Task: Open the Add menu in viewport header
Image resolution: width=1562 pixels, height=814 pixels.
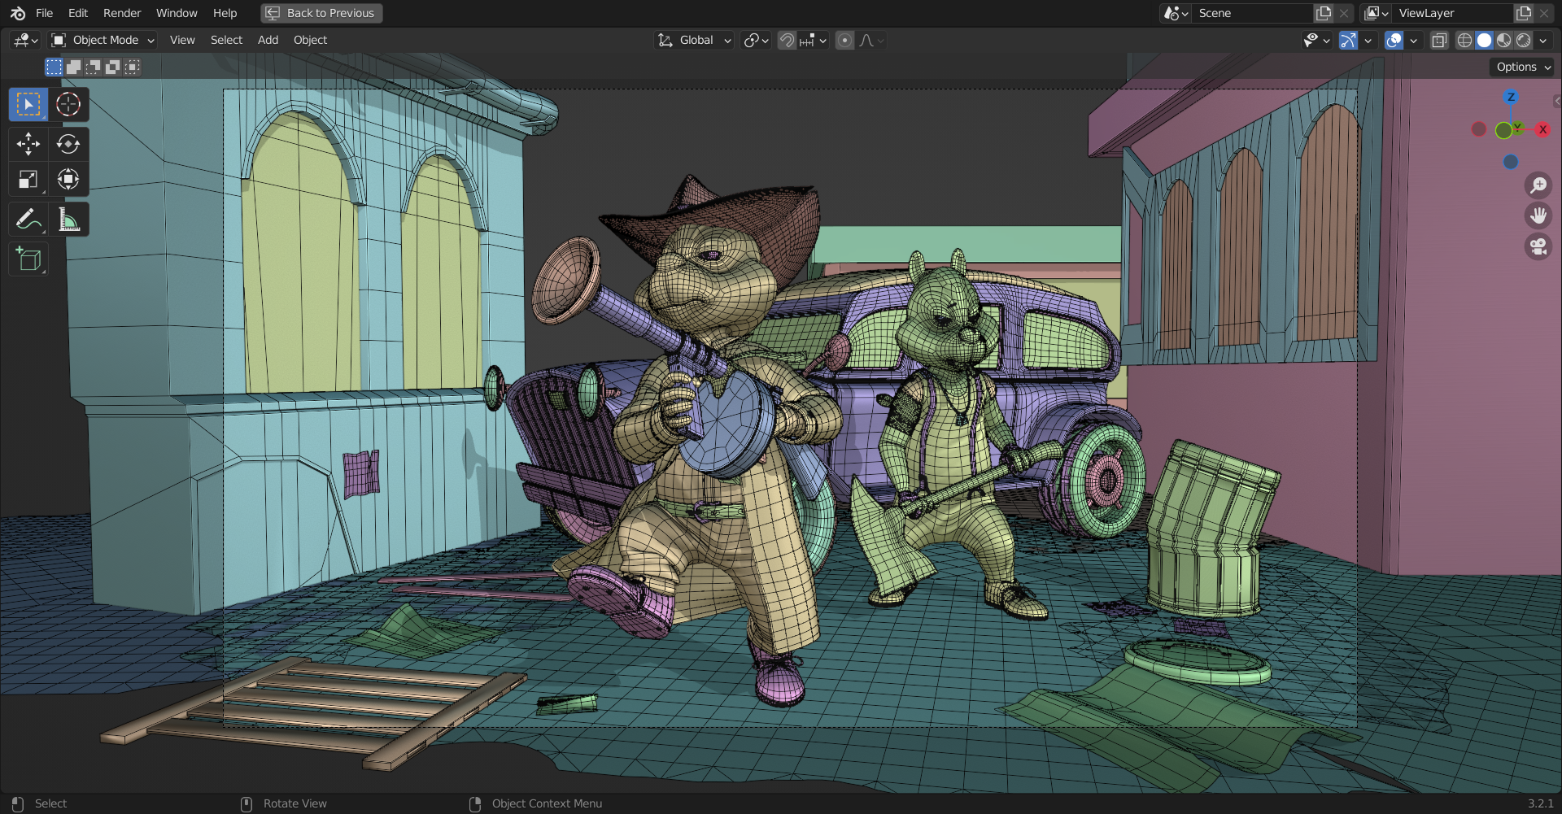Action: coord(268,40)
